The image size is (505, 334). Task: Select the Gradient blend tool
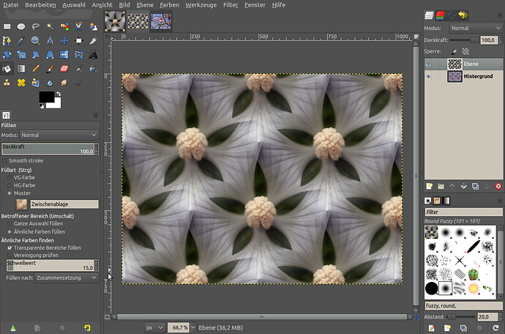(22, 68)
